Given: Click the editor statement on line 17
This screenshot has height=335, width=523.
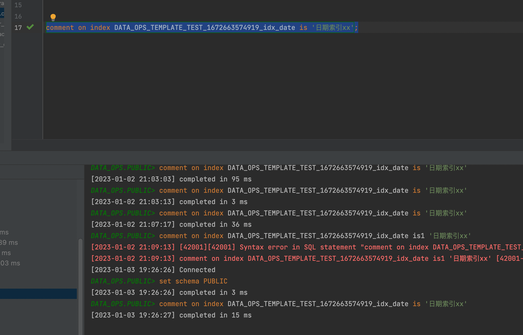Looking at the screenshot, I should (202, 28).
